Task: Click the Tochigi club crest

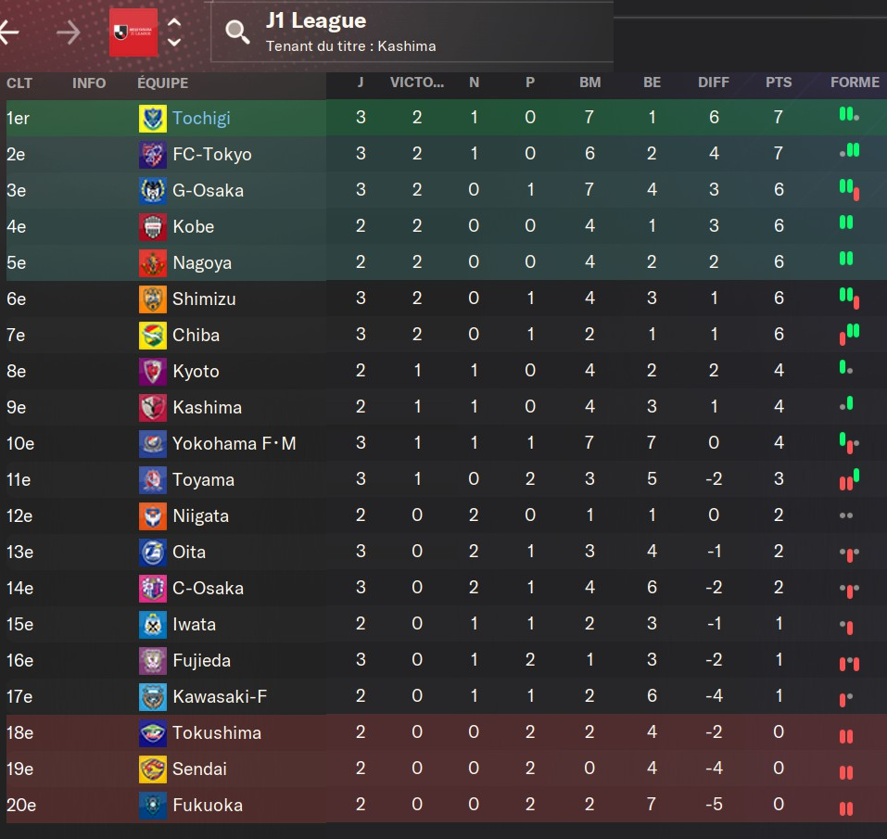Action: (x=152, y=119)
